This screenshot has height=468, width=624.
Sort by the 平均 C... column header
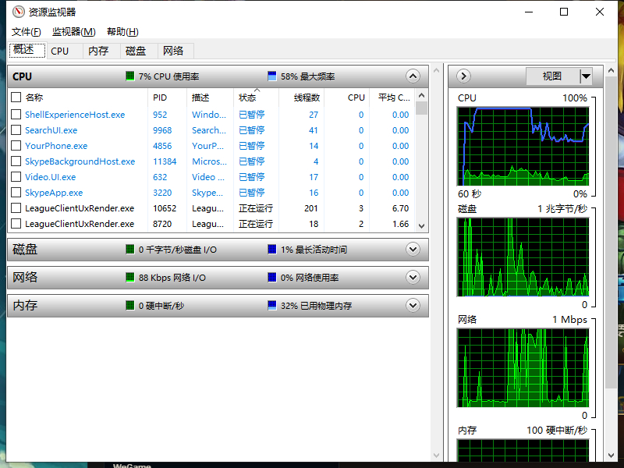tap(392, 97)
